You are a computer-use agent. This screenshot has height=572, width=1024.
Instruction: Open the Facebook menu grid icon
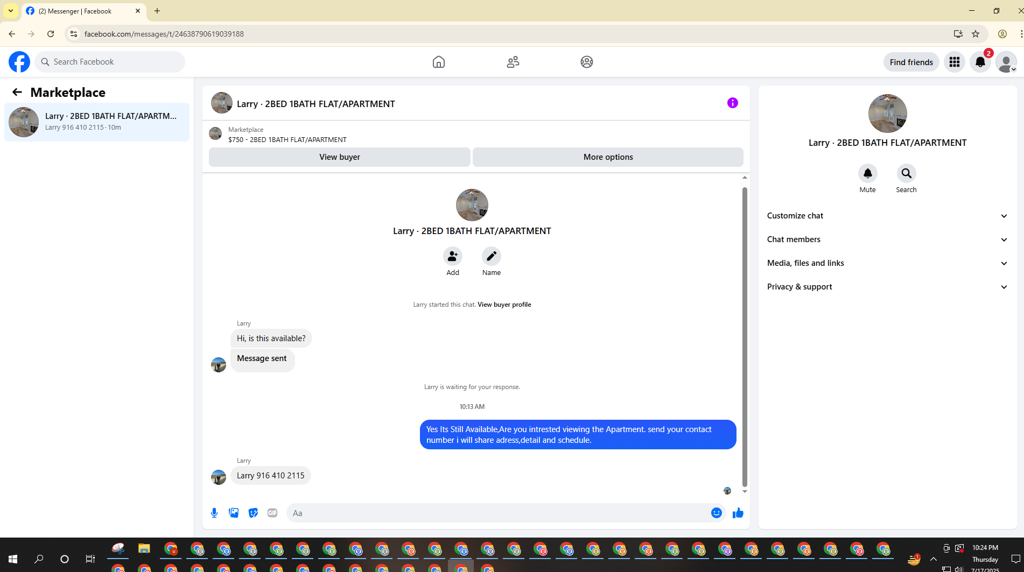(955, 62)
